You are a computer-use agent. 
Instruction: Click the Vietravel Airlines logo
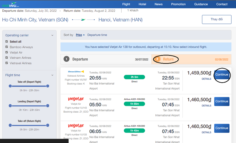point(76,72)
